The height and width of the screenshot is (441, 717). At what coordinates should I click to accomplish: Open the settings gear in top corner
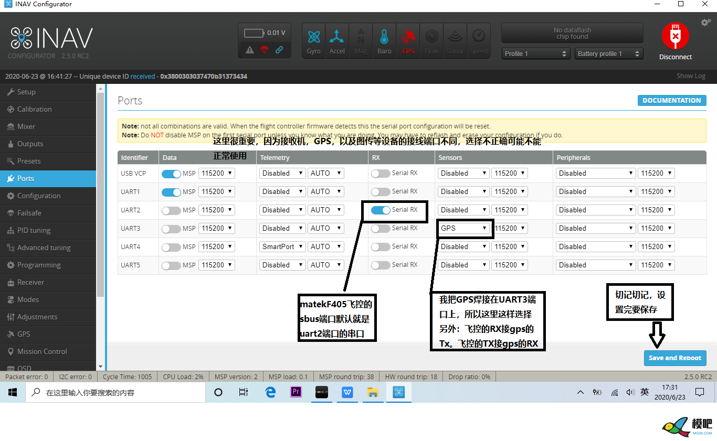pyautogui.click(x=706, y=23)
